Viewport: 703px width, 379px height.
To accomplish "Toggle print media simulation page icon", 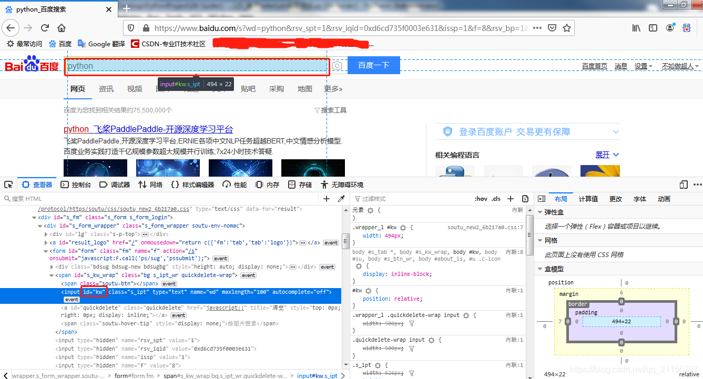I will tap(525, 199).
